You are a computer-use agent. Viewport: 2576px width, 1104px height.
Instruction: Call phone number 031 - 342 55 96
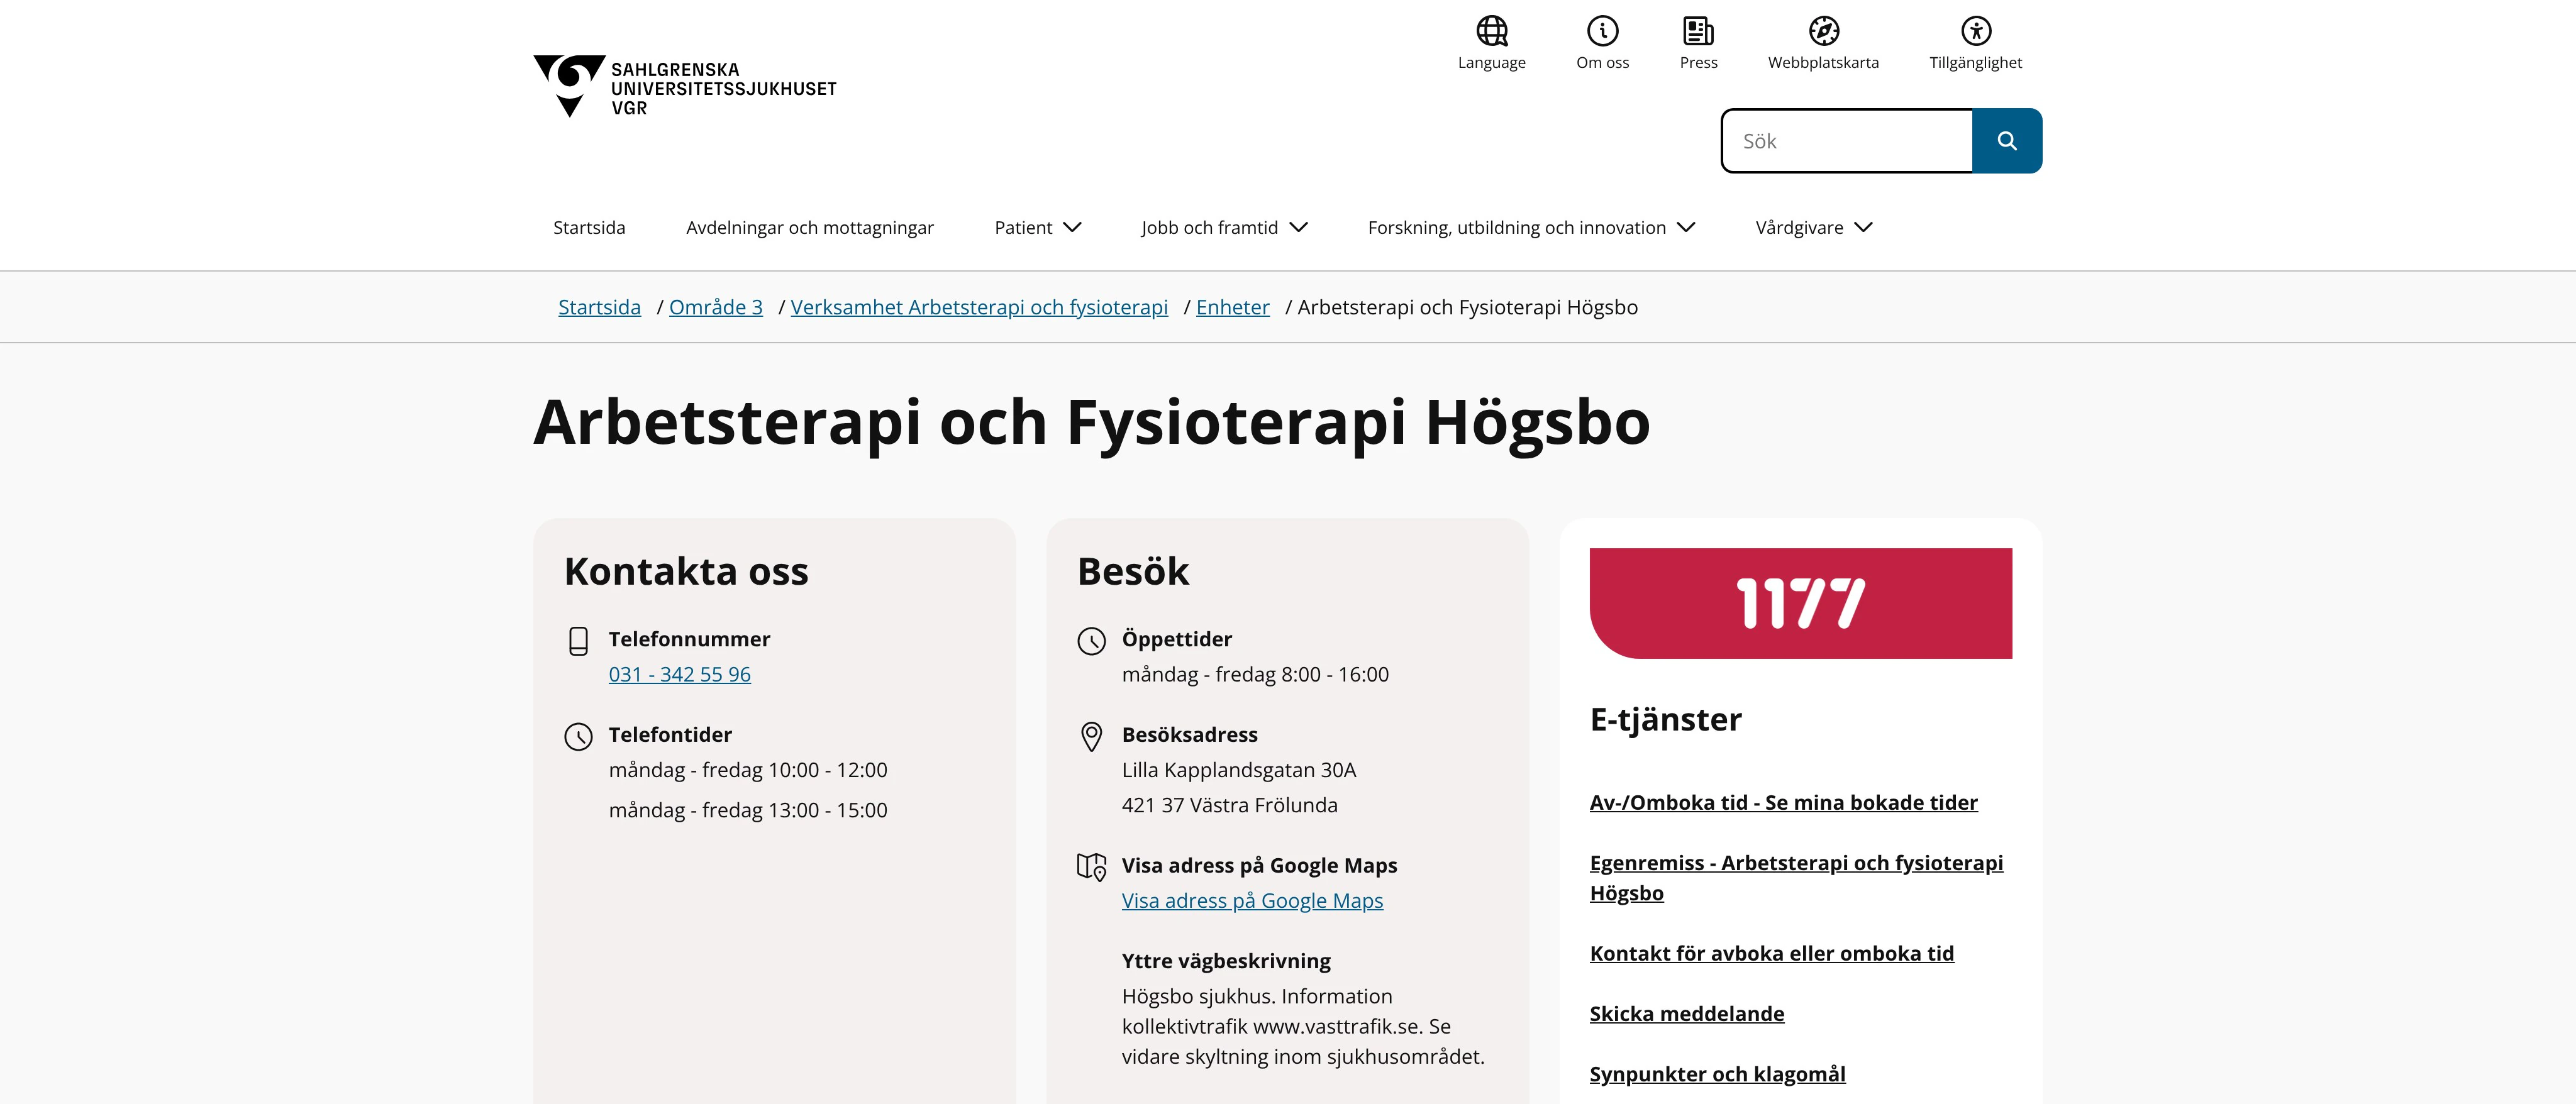pyautogui.click(x=679, y=675)
